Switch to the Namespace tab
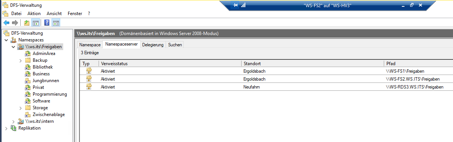The image size is (453, 142). pos(90,45)
